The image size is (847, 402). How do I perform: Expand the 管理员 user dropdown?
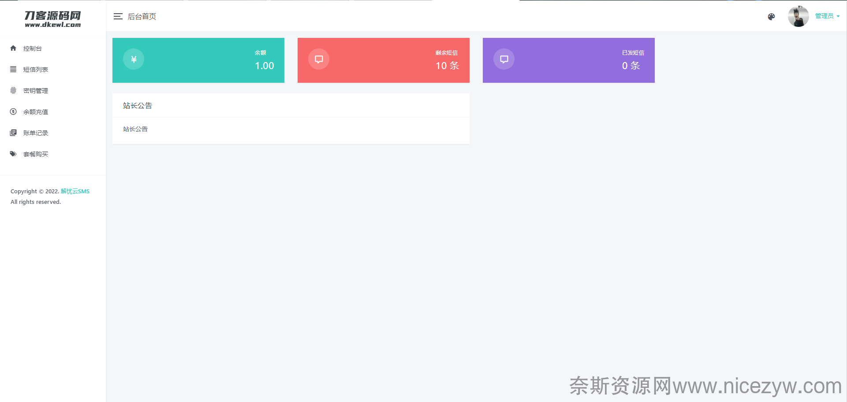pos(827,16)
